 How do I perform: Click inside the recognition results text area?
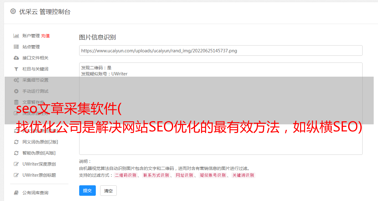click(x=221, y=109)
